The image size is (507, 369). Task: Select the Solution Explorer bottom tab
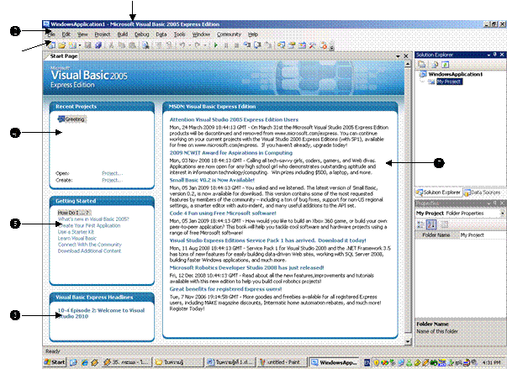(x=439, y=192)
